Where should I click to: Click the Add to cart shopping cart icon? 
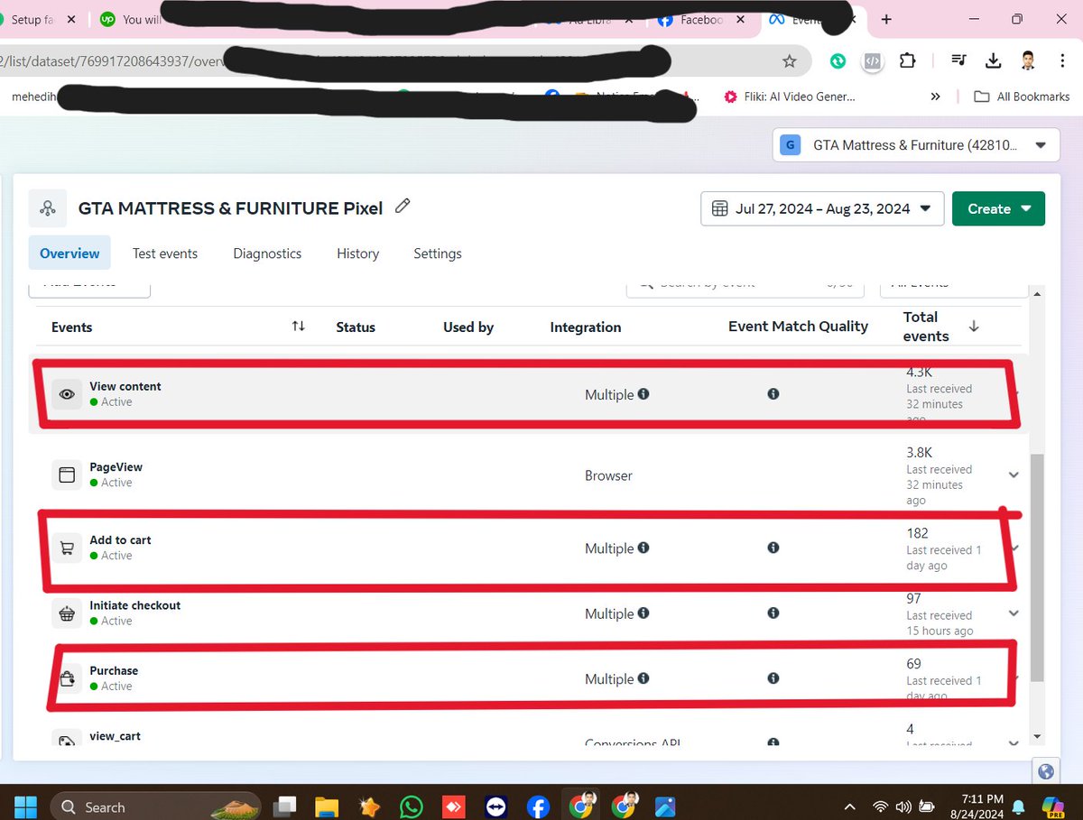(x=67, y=548)
